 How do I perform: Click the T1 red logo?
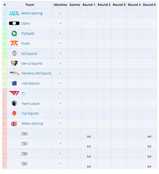14,93
